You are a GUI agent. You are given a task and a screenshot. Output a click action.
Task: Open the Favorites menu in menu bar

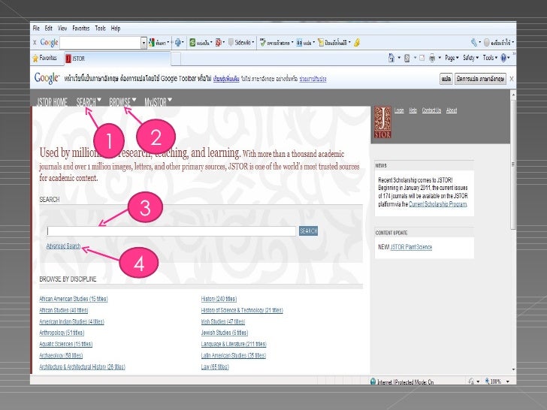tap(81, 29)
